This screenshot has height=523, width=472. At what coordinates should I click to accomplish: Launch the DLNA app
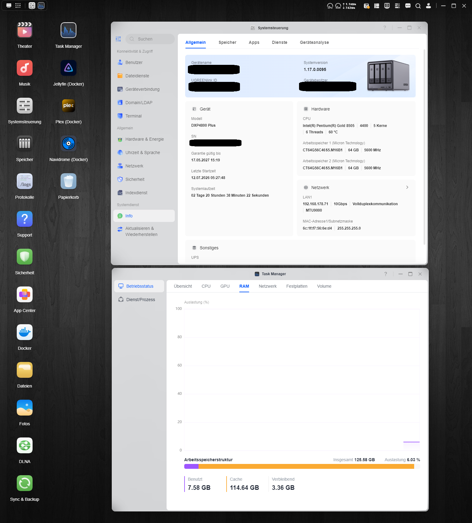click(25, 445)
